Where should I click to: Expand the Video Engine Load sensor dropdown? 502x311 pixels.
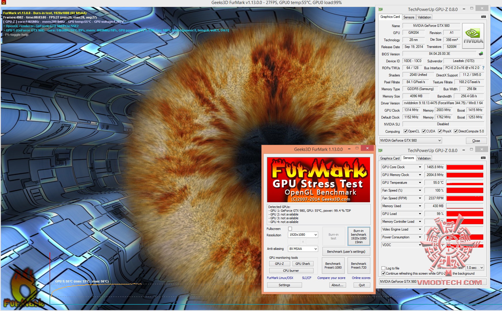click(x=420, y=229)
